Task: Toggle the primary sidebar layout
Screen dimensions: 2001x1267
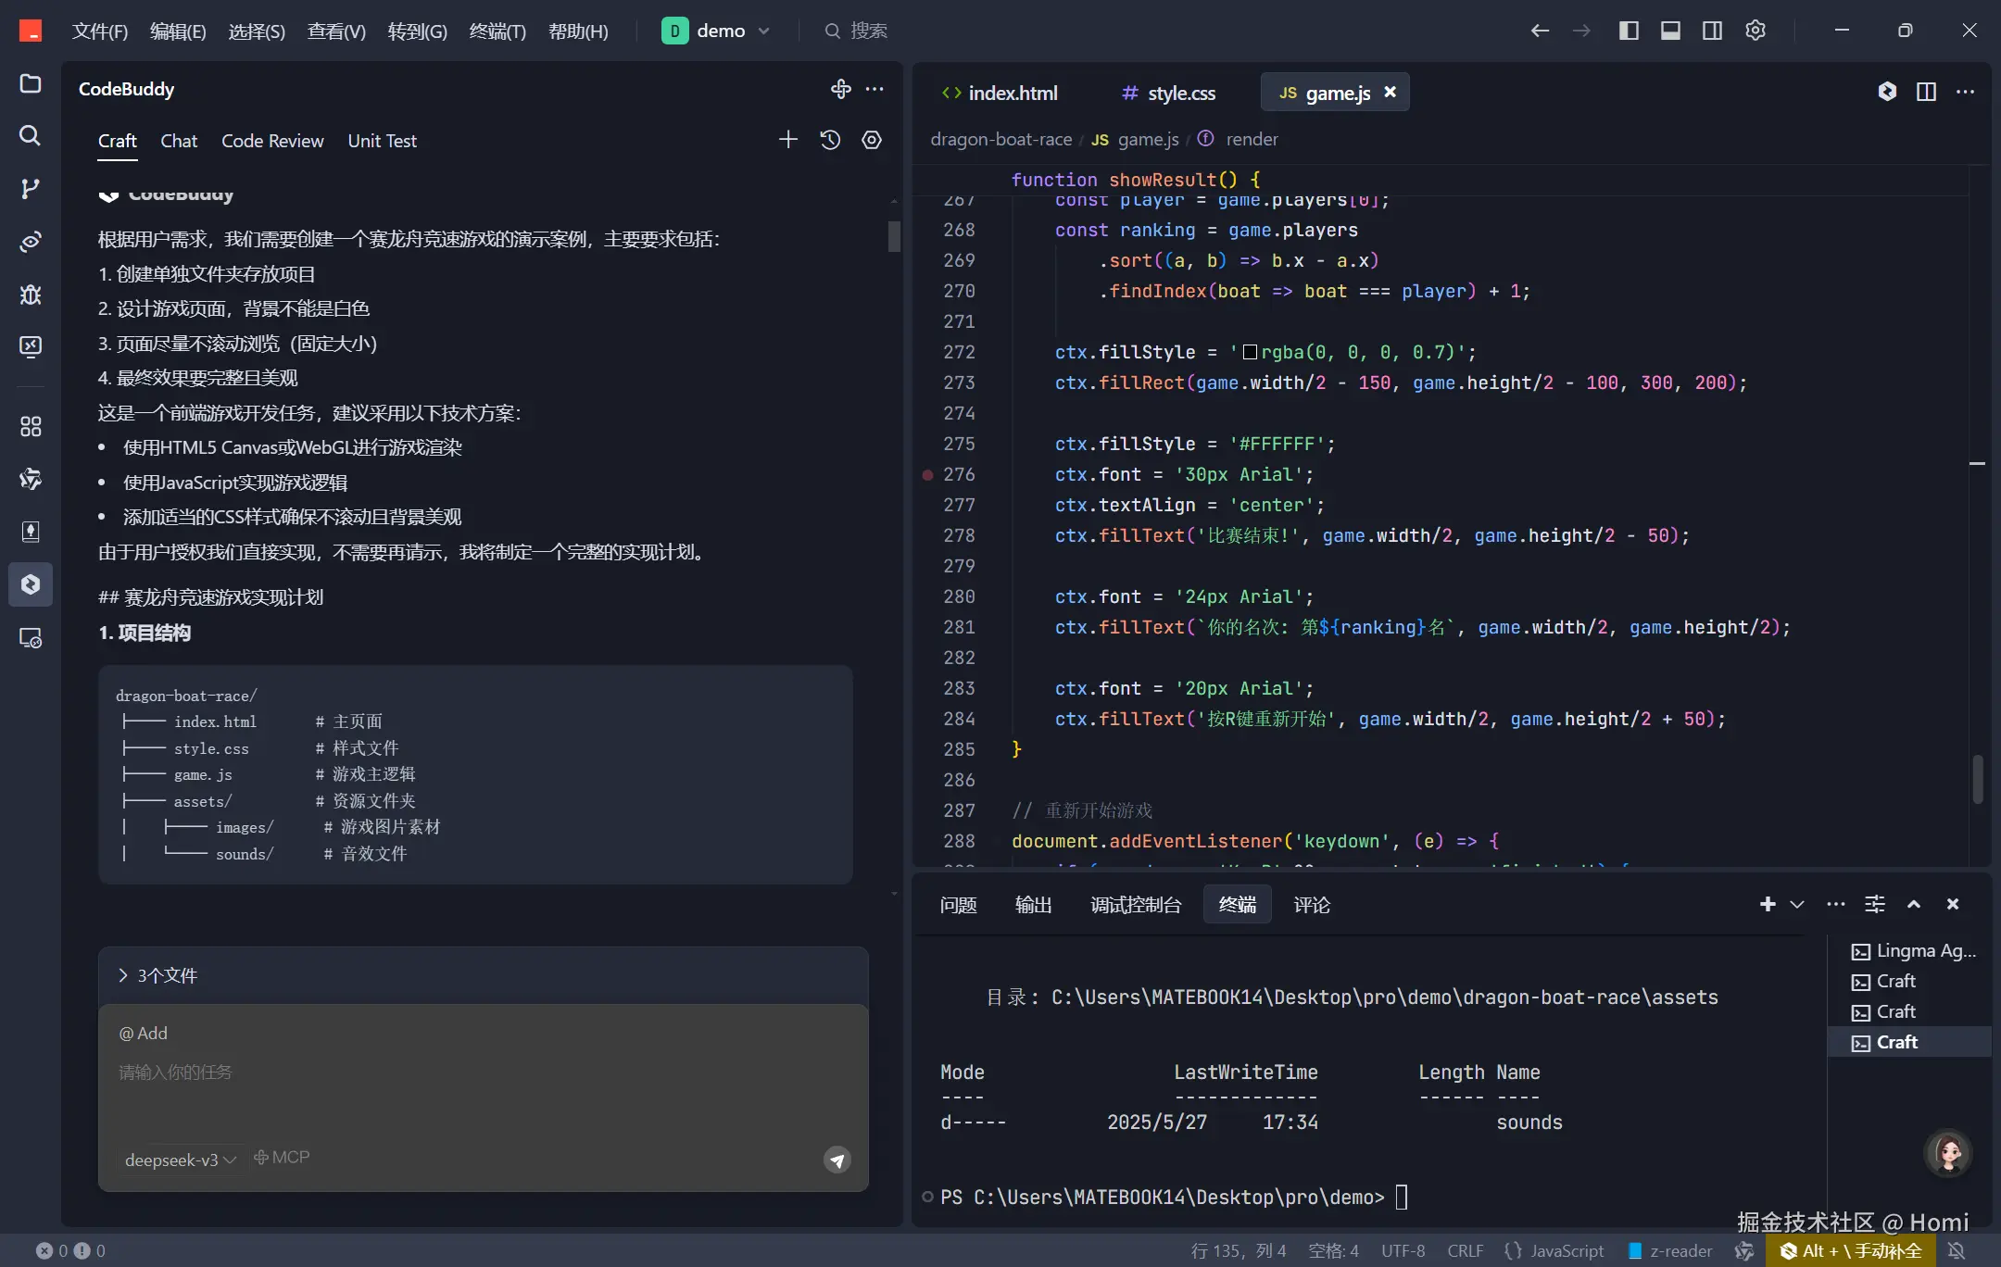Action: (x=1629, y=31)
